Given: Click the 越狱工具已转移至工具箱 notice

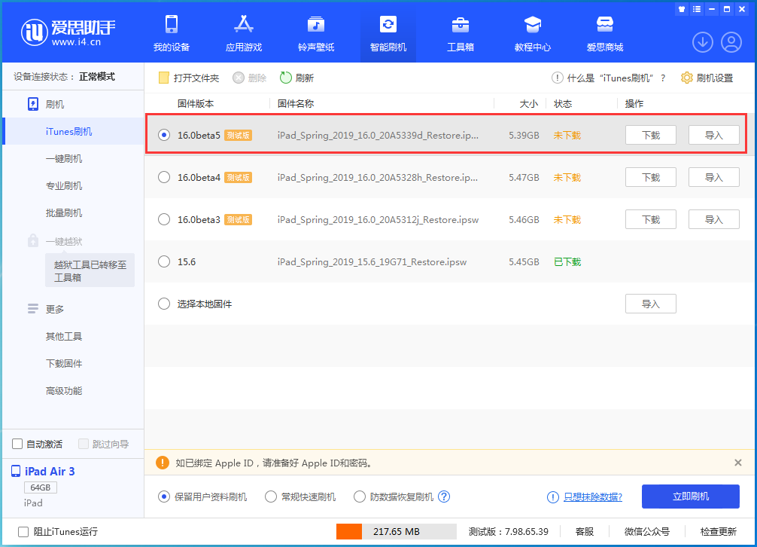Looking at the screenshot, I should (90, 270).
